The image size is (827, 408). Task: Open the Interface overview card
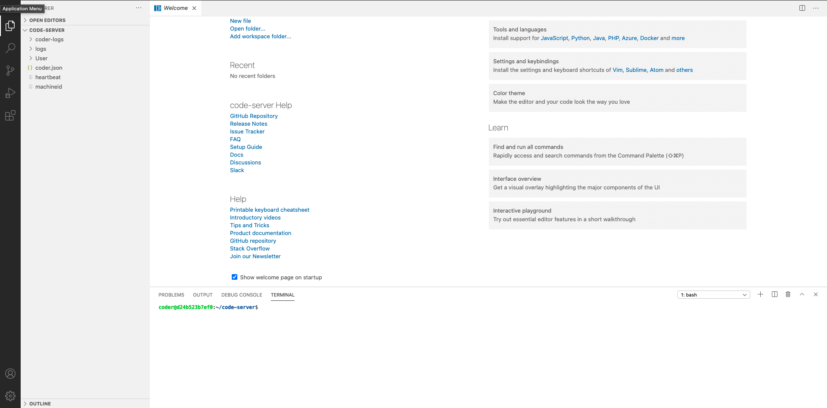(617, 183)
